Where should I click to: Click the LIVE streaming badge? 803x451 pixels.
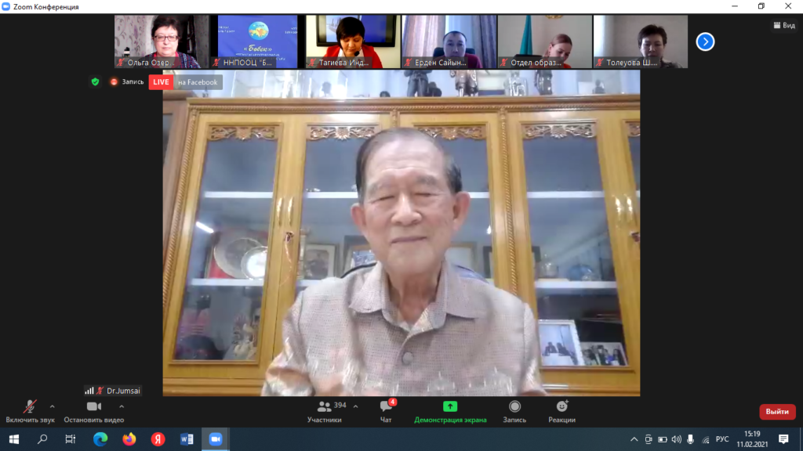161,81
